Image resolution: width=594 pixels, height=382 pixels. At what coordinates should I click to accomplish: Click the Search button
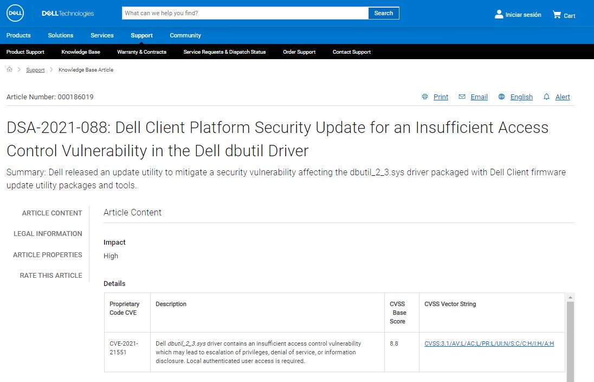[x=384, y=13]
